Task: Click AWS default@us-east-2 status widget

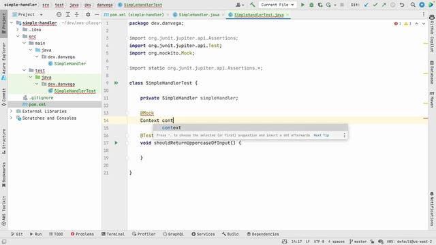Action: (409, 242)
